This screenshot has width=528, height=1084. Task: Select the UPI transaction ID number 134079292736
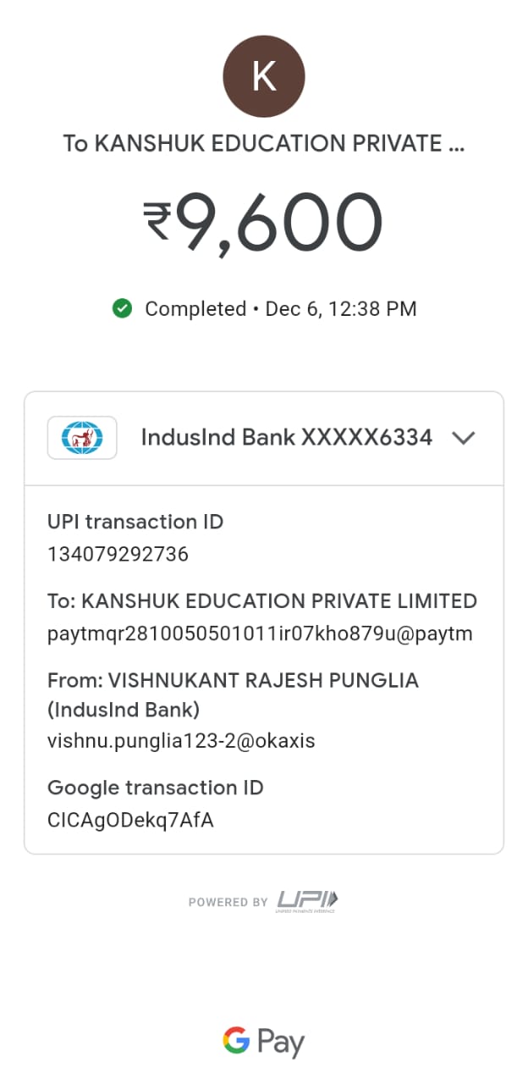118,555
